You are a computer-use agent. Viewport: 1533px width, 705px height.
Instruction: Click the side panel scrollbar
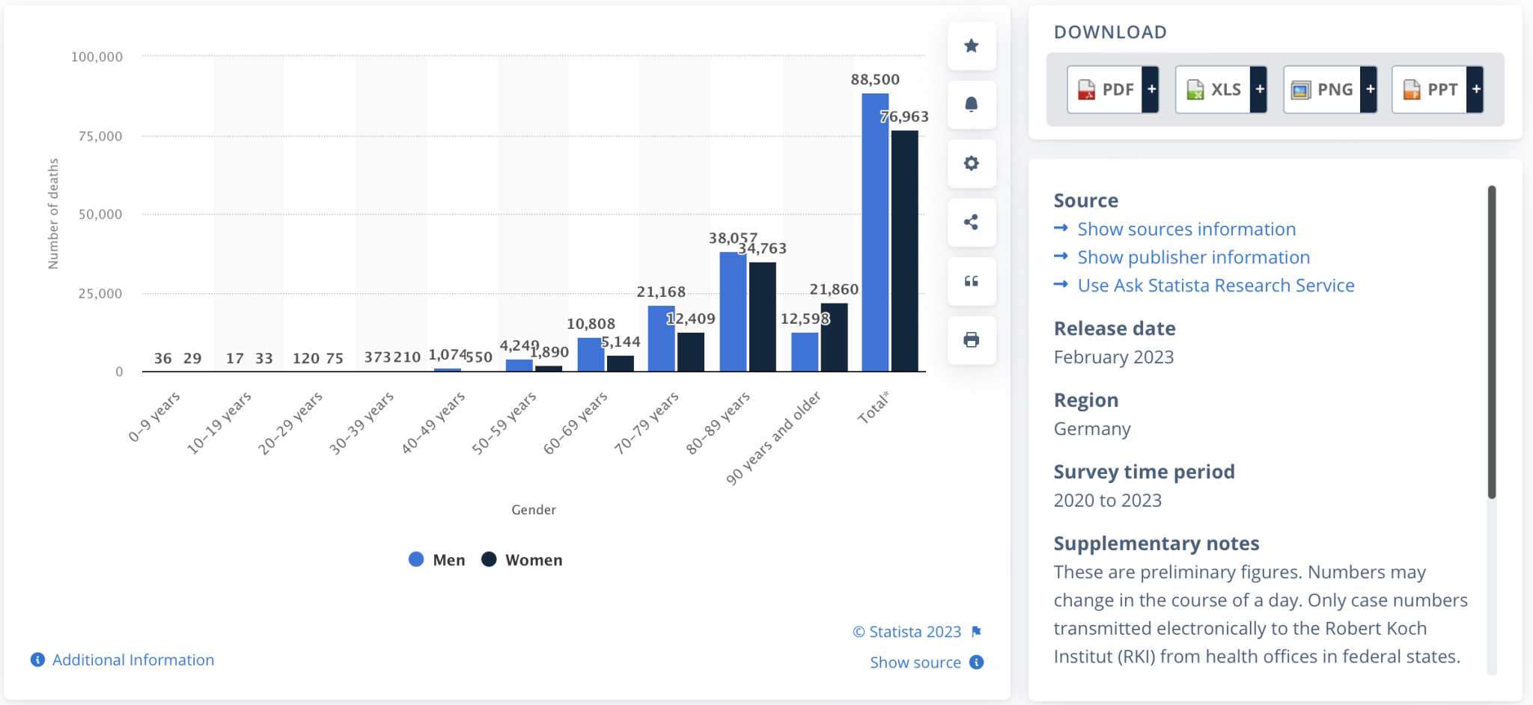[1491, 342]
